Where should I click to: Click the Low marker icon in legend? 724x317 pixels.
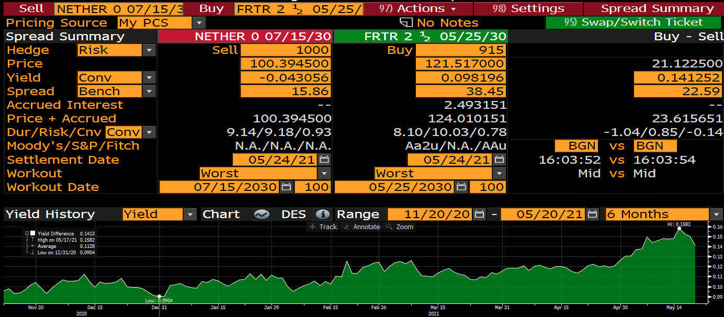point(32,252)
